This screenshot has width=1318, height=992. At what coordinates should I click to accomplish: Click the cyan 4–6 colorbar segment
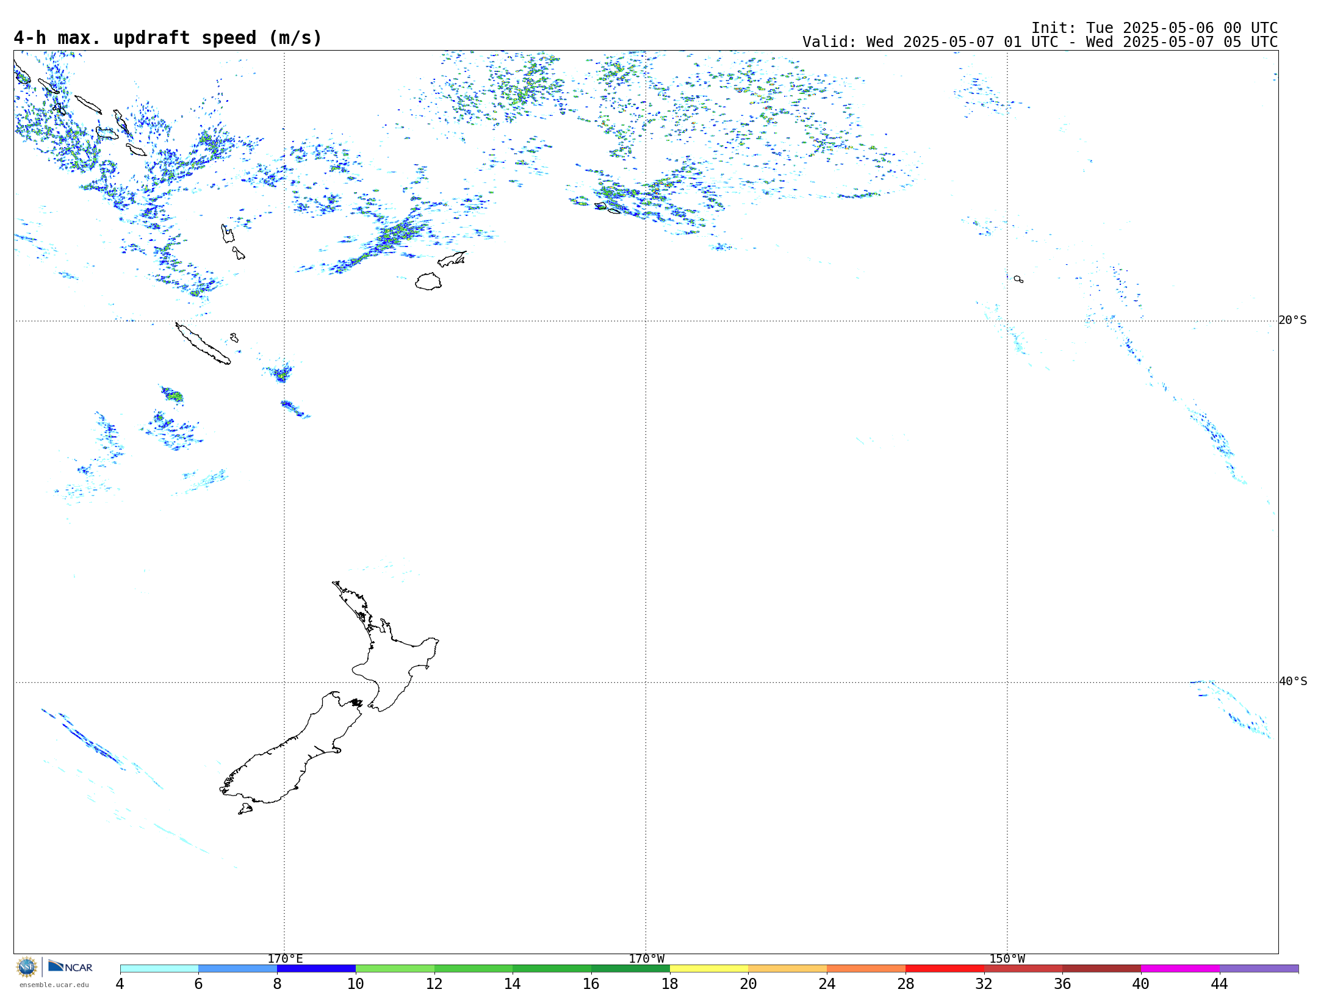159,969
